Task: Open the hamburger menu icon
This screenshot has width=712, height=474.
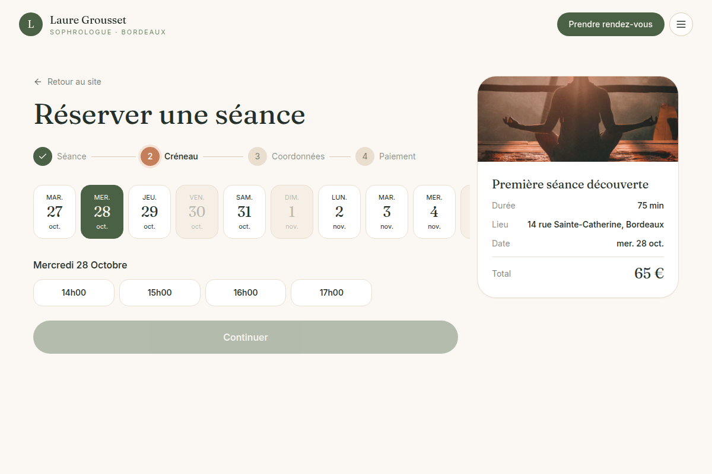Action: tap(681, 24)
